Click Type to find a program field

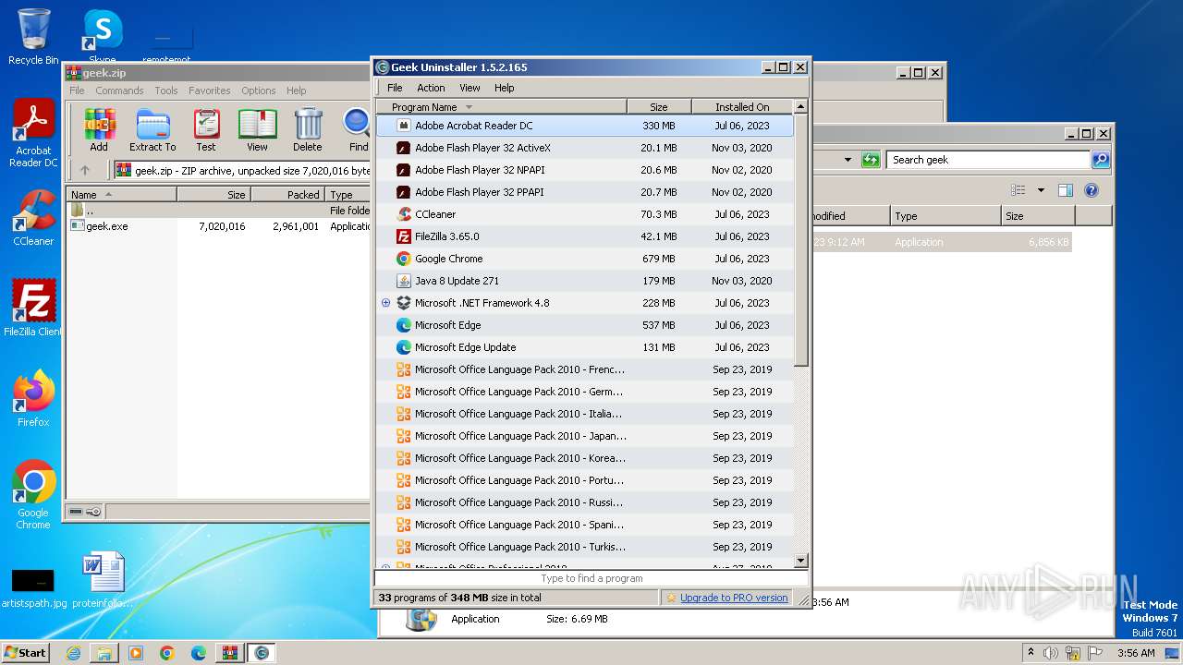click(x=591, y=578)
